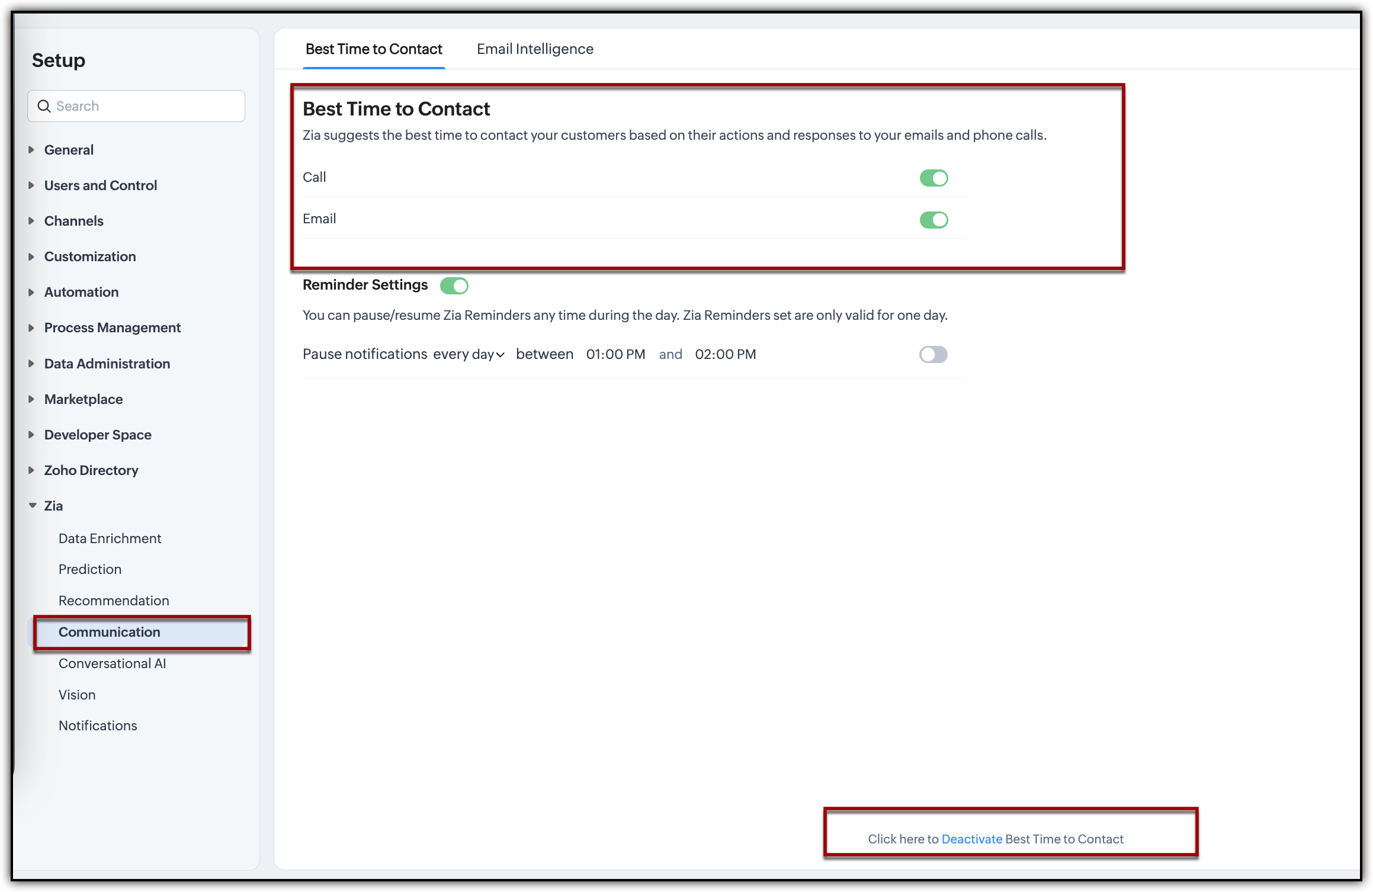Disable the Email toggle

click(933, 220)
